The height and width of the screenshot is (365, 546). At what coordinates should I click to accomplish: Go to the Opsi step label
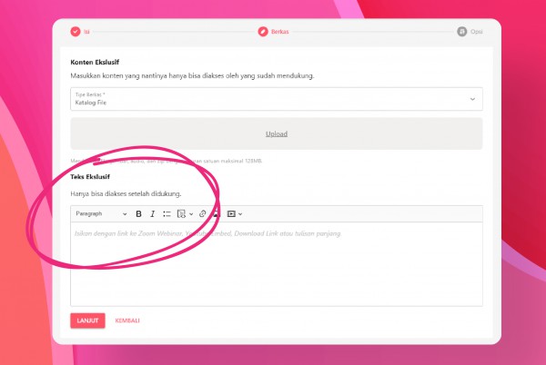476,32
